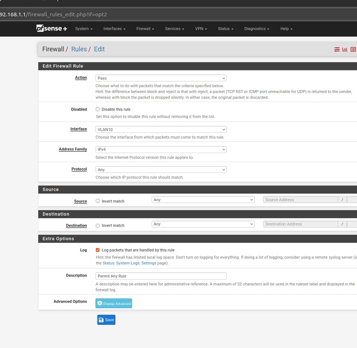The height and width of the screenshot is (348, 357).
Task: Click the Action field label
Action: 81,77
